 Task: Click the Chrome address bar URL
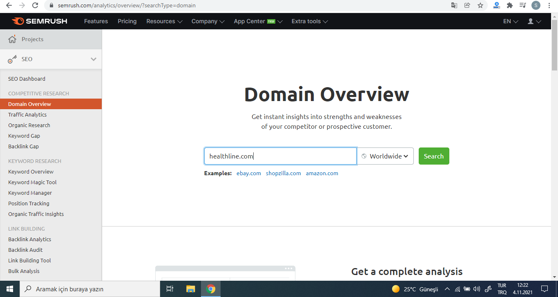tap(127, 6)
